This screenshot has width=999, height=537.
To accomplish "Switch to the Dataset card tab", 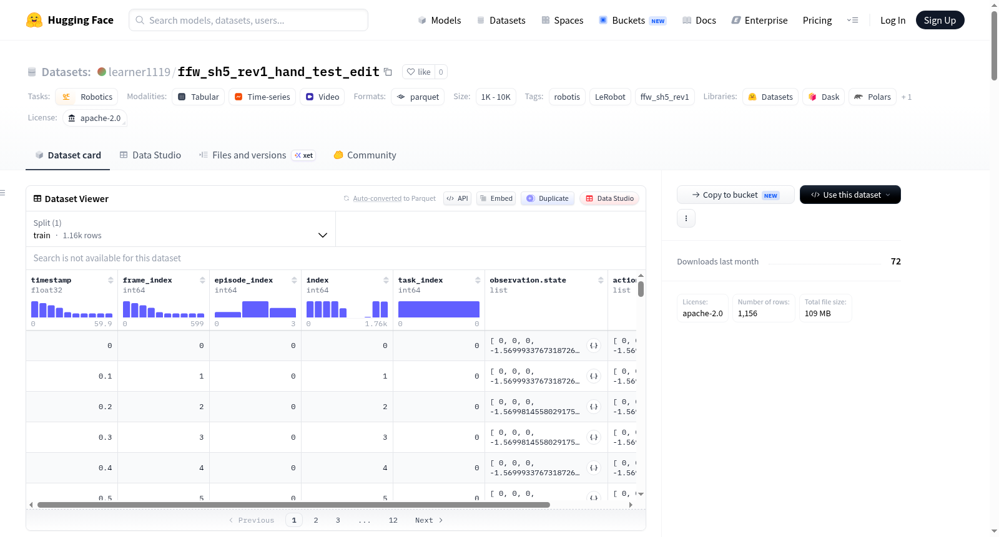I will (68, 155).
